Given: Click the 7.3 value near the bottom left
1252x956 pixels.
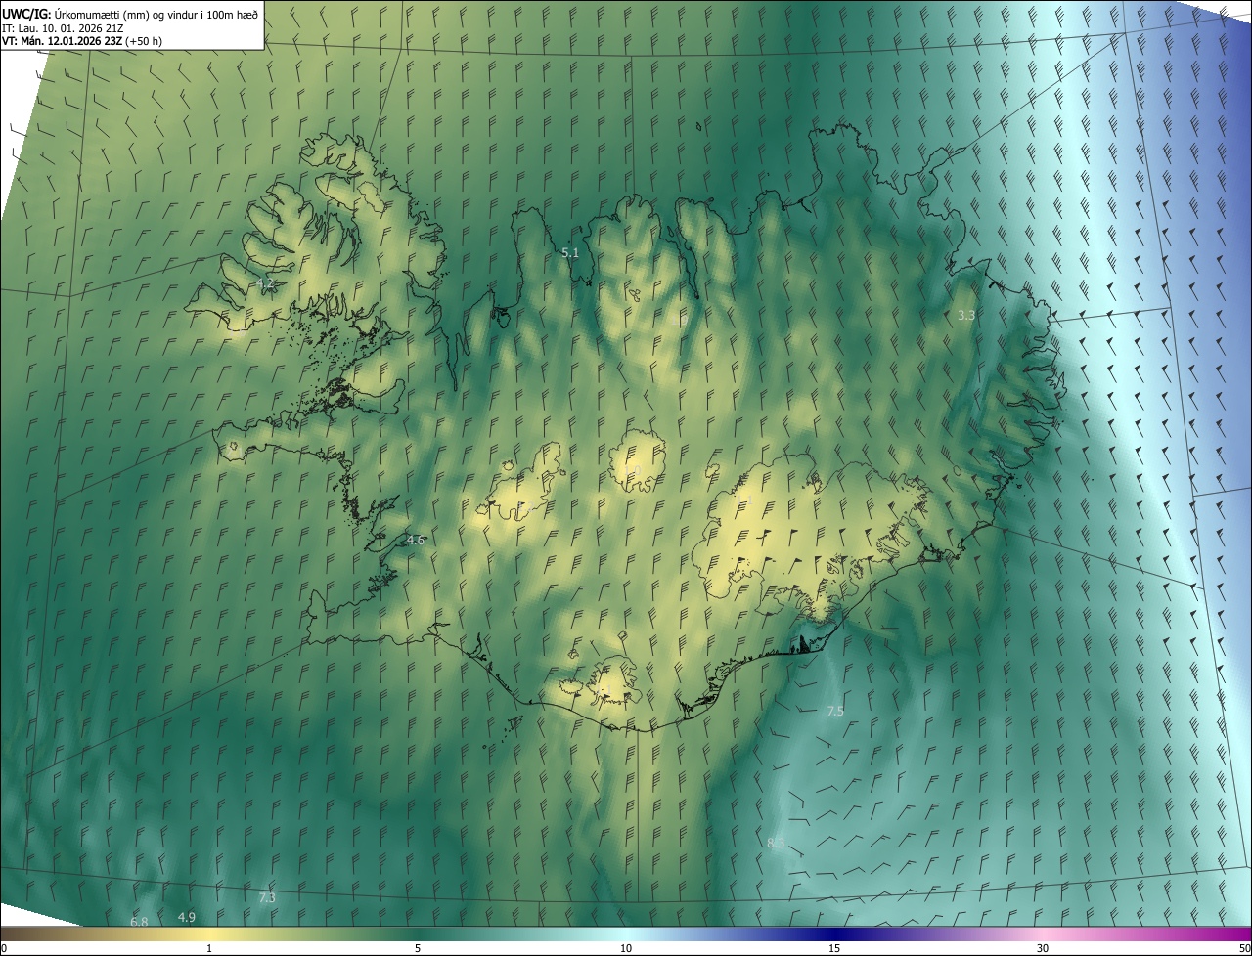Looking at the screenshot, I should [267, 897].
